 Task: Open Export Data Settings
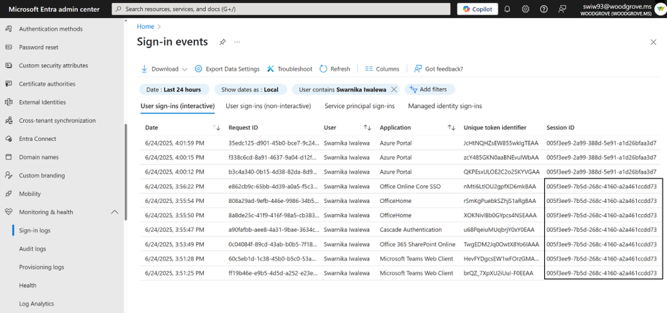point(227,69)
